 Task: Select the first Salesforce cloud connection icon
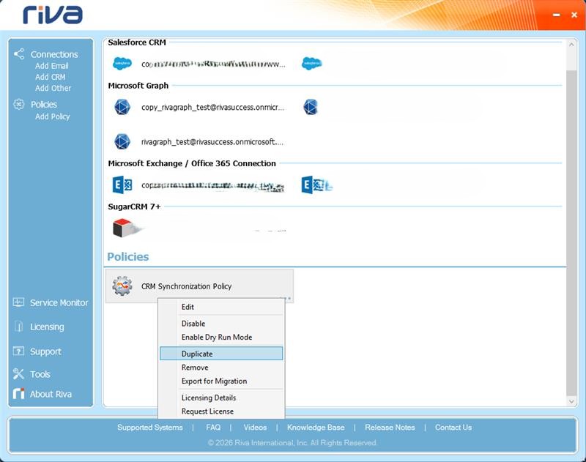[122, 64]
